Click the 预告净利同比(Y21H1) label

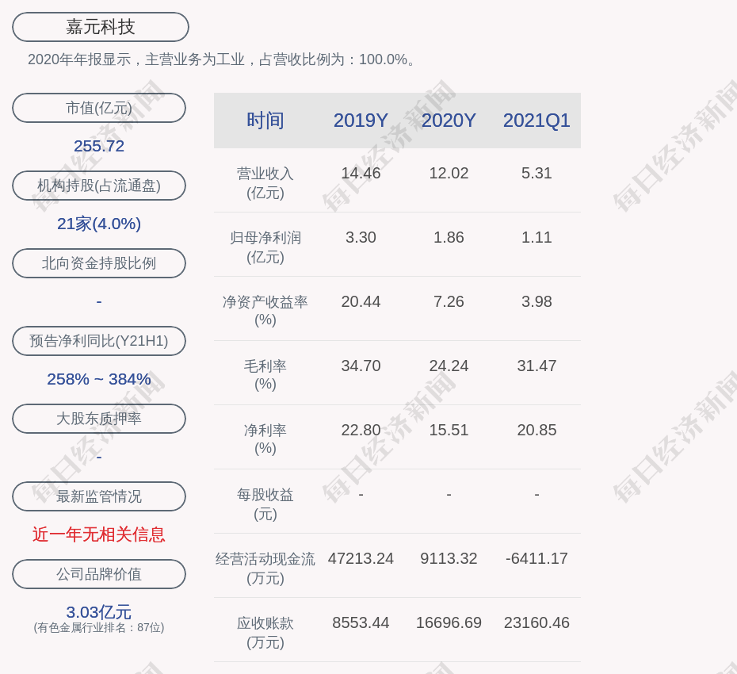pos(99,341)
